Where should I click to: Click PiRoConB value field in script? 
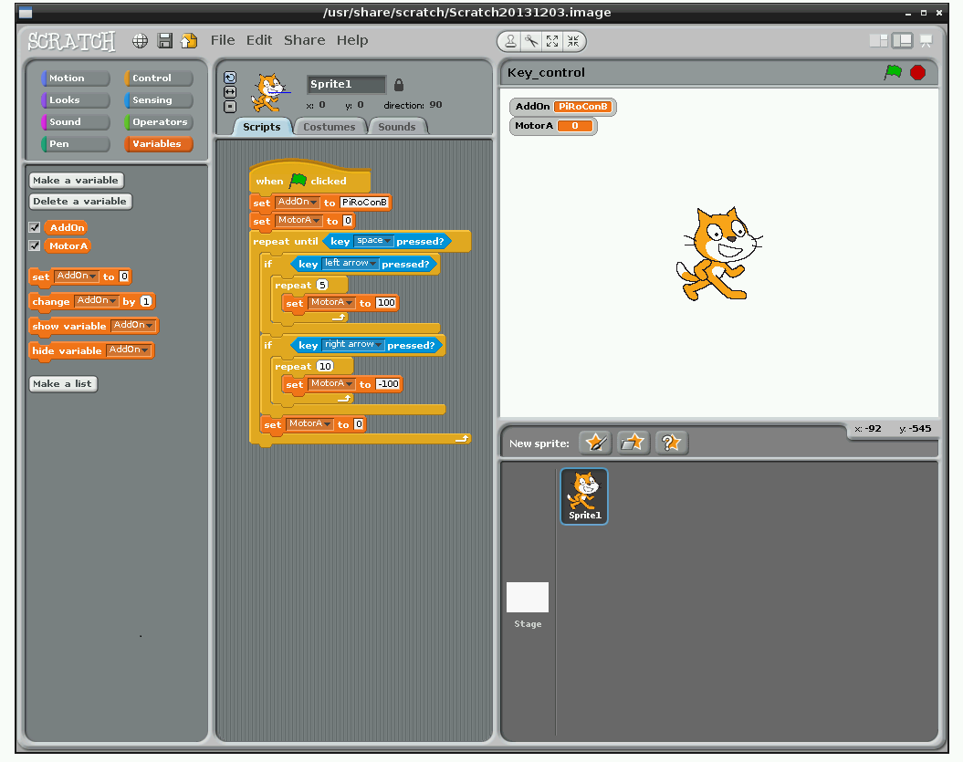(364, 202)
